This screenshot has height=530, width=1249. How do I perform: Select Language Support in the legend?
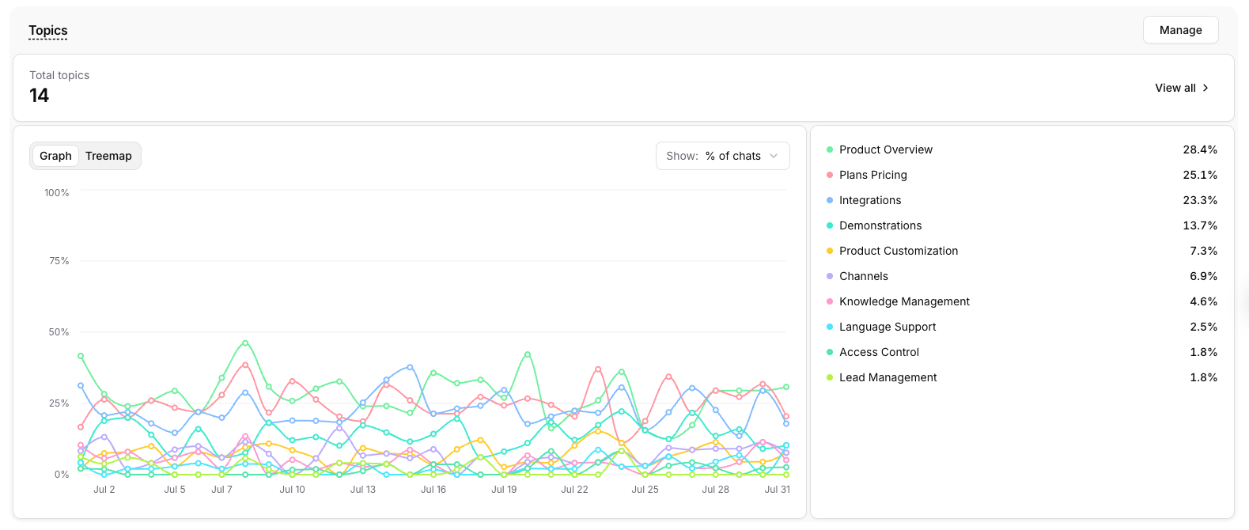point(888,327)
